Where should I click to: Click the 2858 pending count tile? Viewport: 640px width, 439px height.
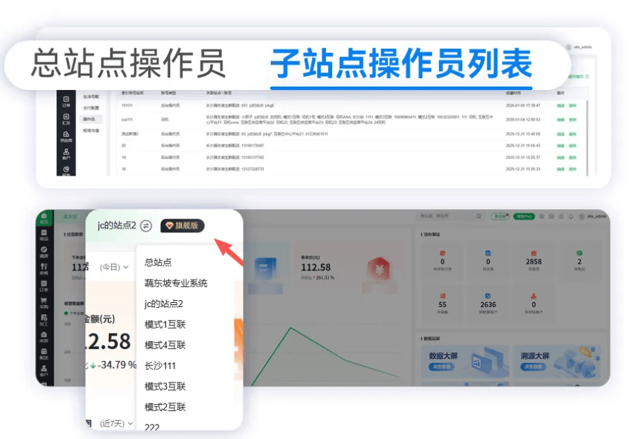coord(533,261)
